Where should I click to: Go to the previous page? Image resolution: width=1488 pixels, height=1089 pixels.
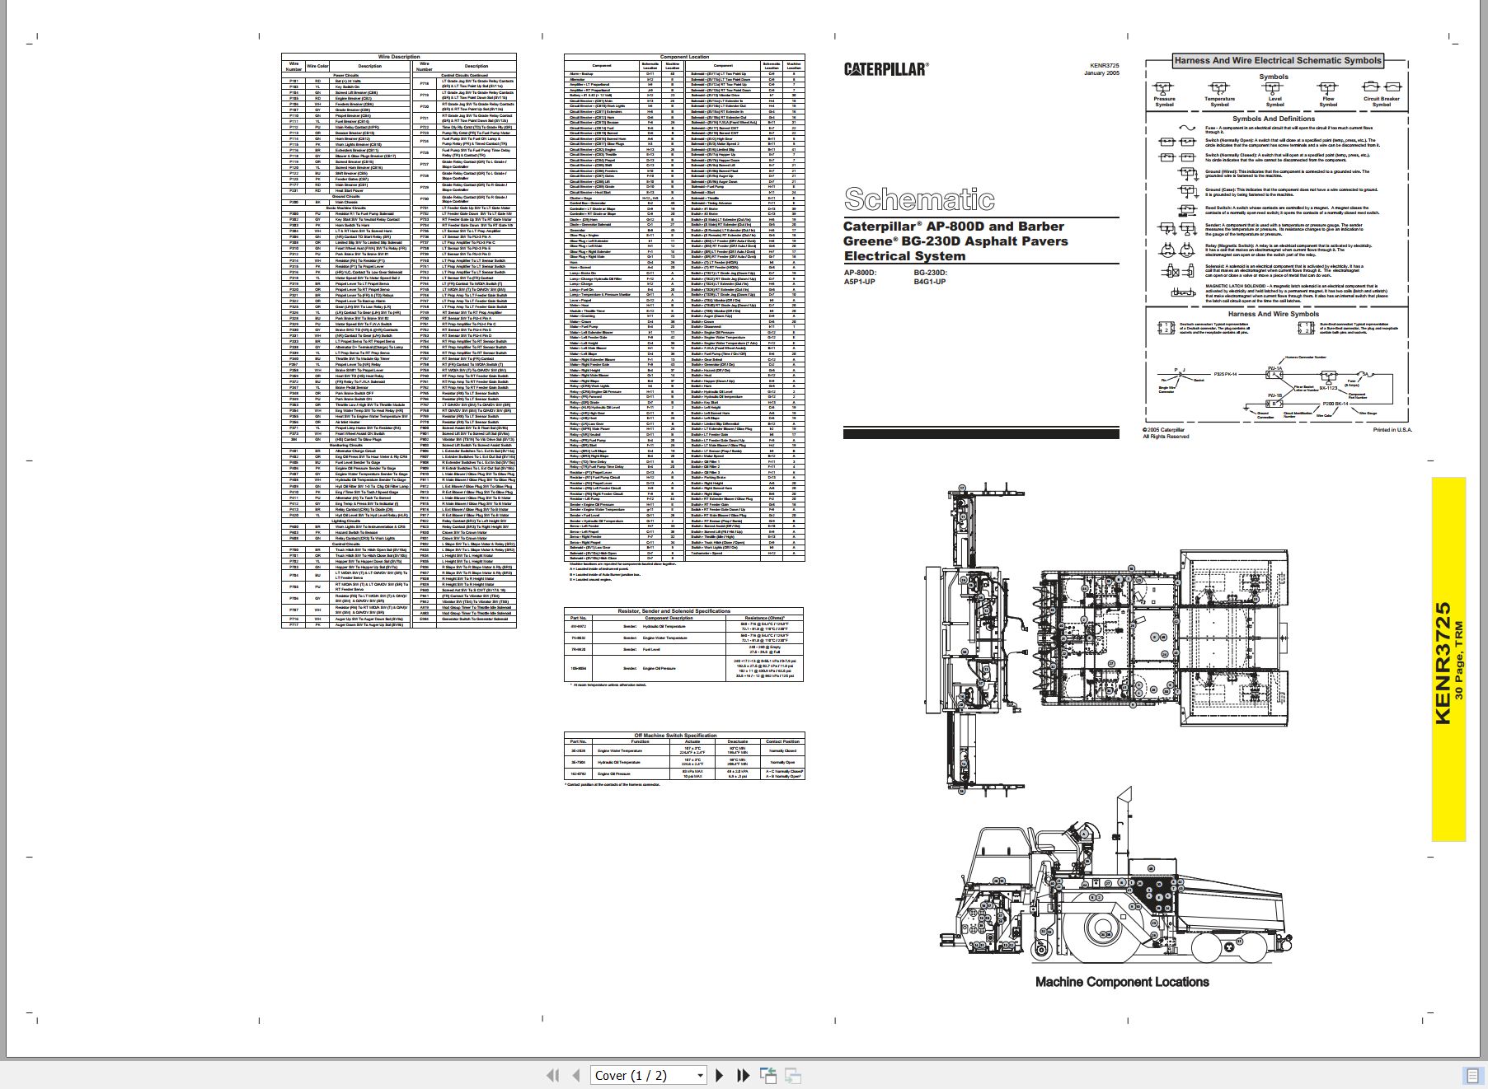(575, 1075)
